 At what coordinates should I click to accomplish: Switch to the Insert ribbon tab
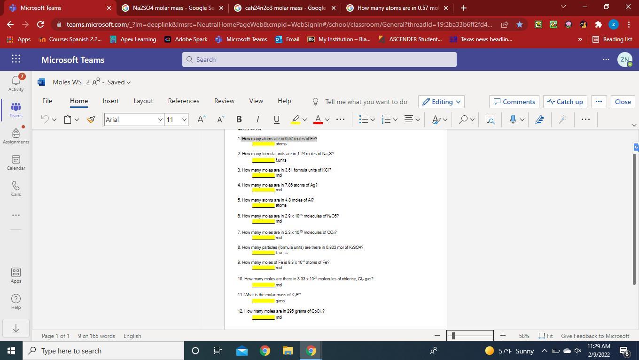coord(110,101)
